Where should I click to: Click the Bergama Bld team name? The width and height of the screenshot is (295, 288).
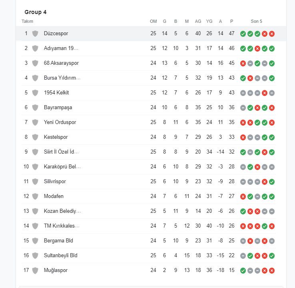point(58,240)
